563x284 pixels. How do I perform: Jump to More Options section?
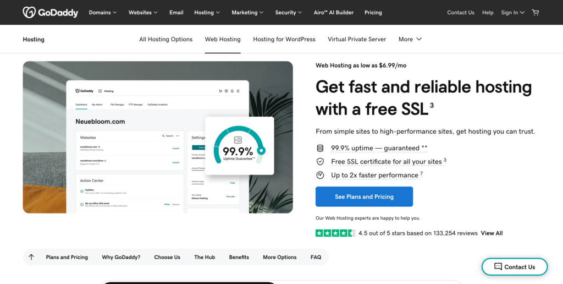point(280,257)
